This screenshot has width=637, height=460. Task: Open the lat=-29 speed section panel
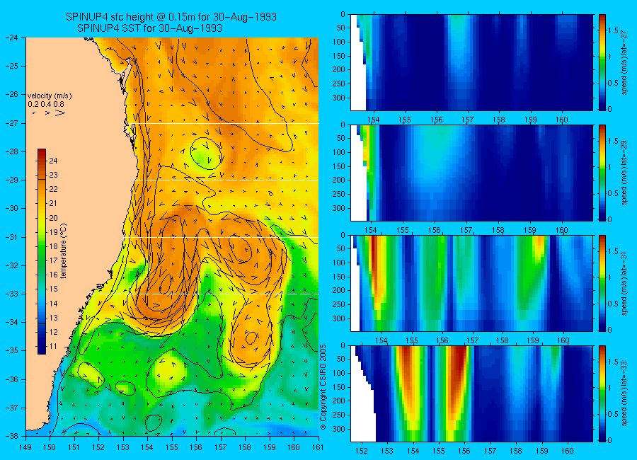(471, 173)
